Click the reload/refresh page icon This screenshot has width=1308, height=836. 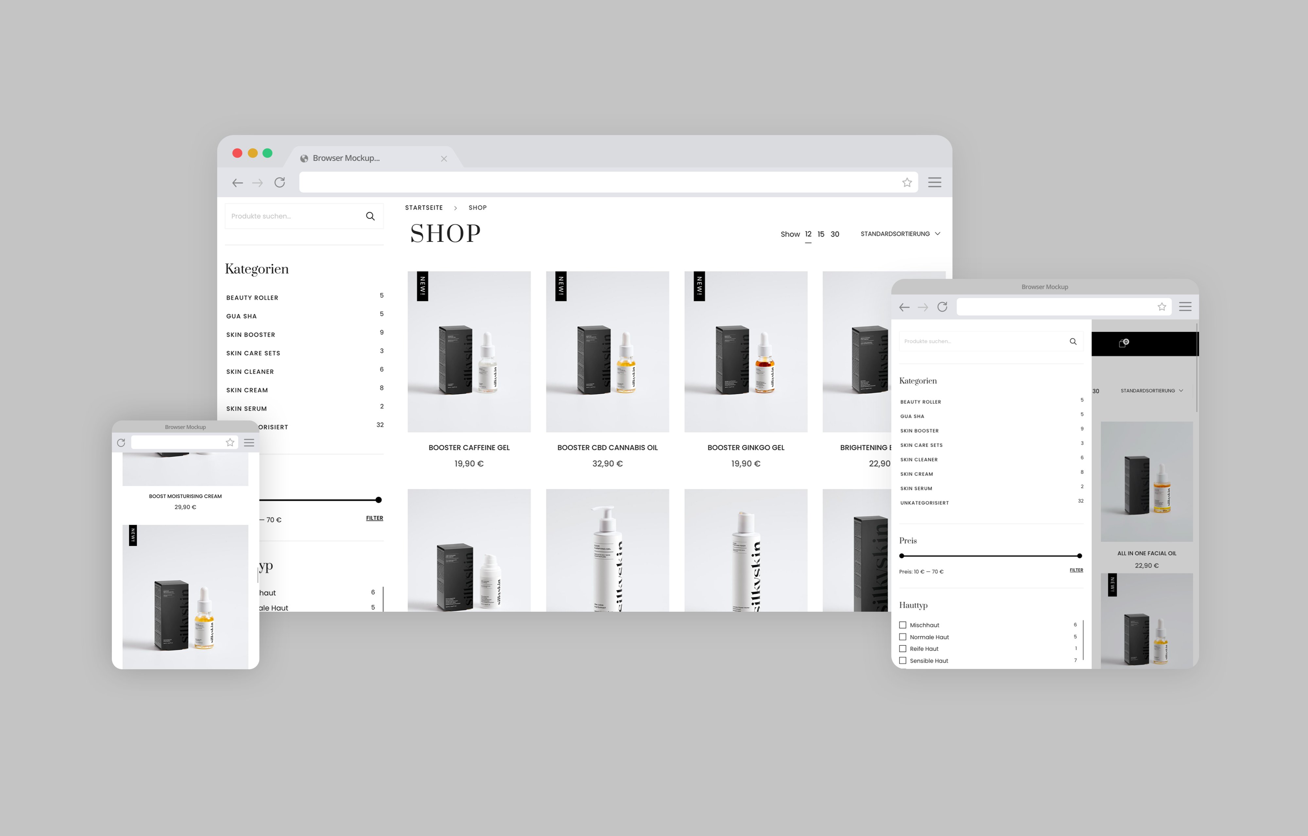click(x=282, y=182)
